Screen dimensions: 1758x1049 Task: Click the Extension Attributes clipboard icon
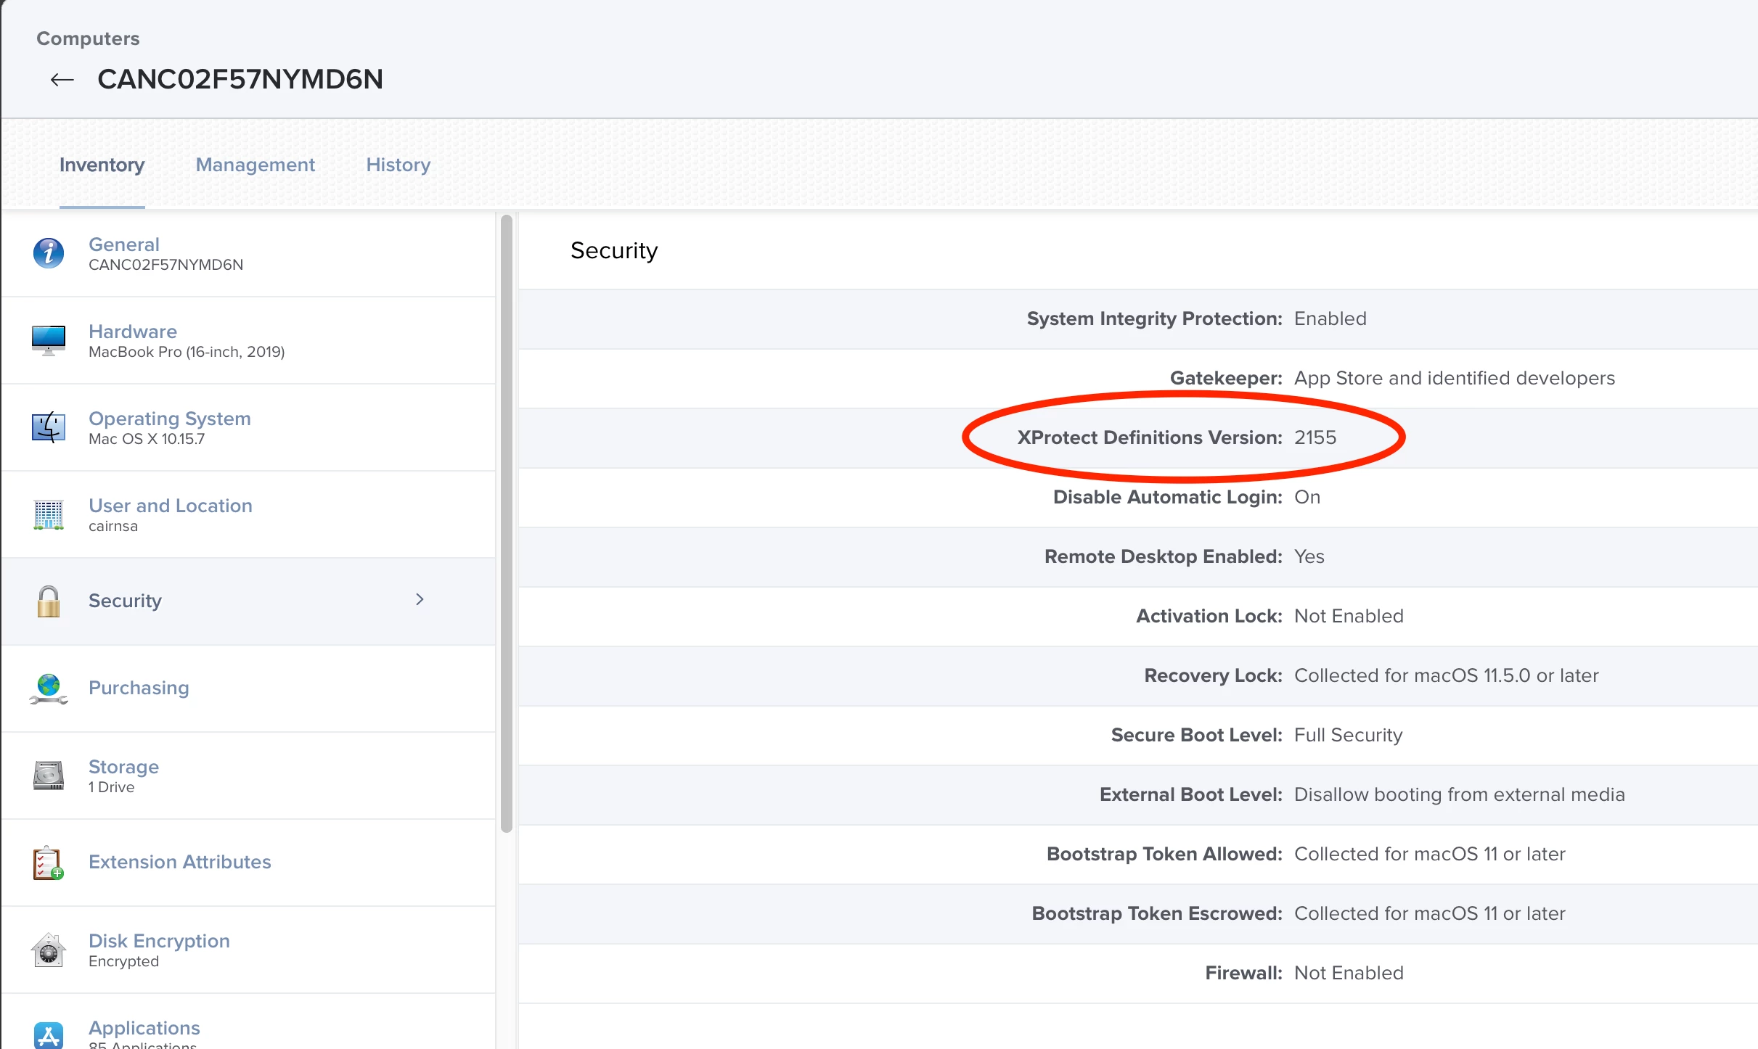(x=49, y=863)
